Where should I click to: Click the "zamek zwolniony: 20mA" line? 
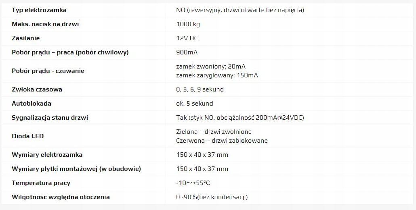211,67
